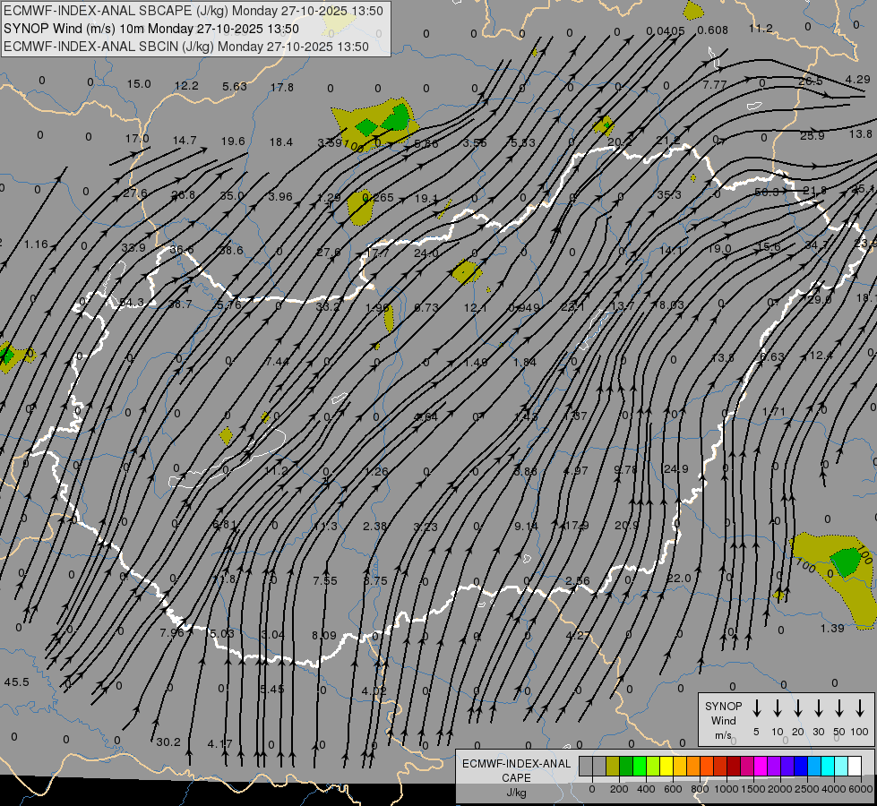
Task: Select the white swatch in CAPE color scale
Action: [855, 767]
